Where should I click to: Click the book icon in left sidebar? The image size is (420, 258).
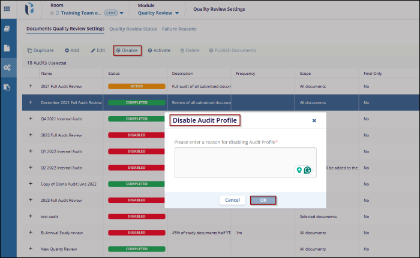tap(7, 29)
